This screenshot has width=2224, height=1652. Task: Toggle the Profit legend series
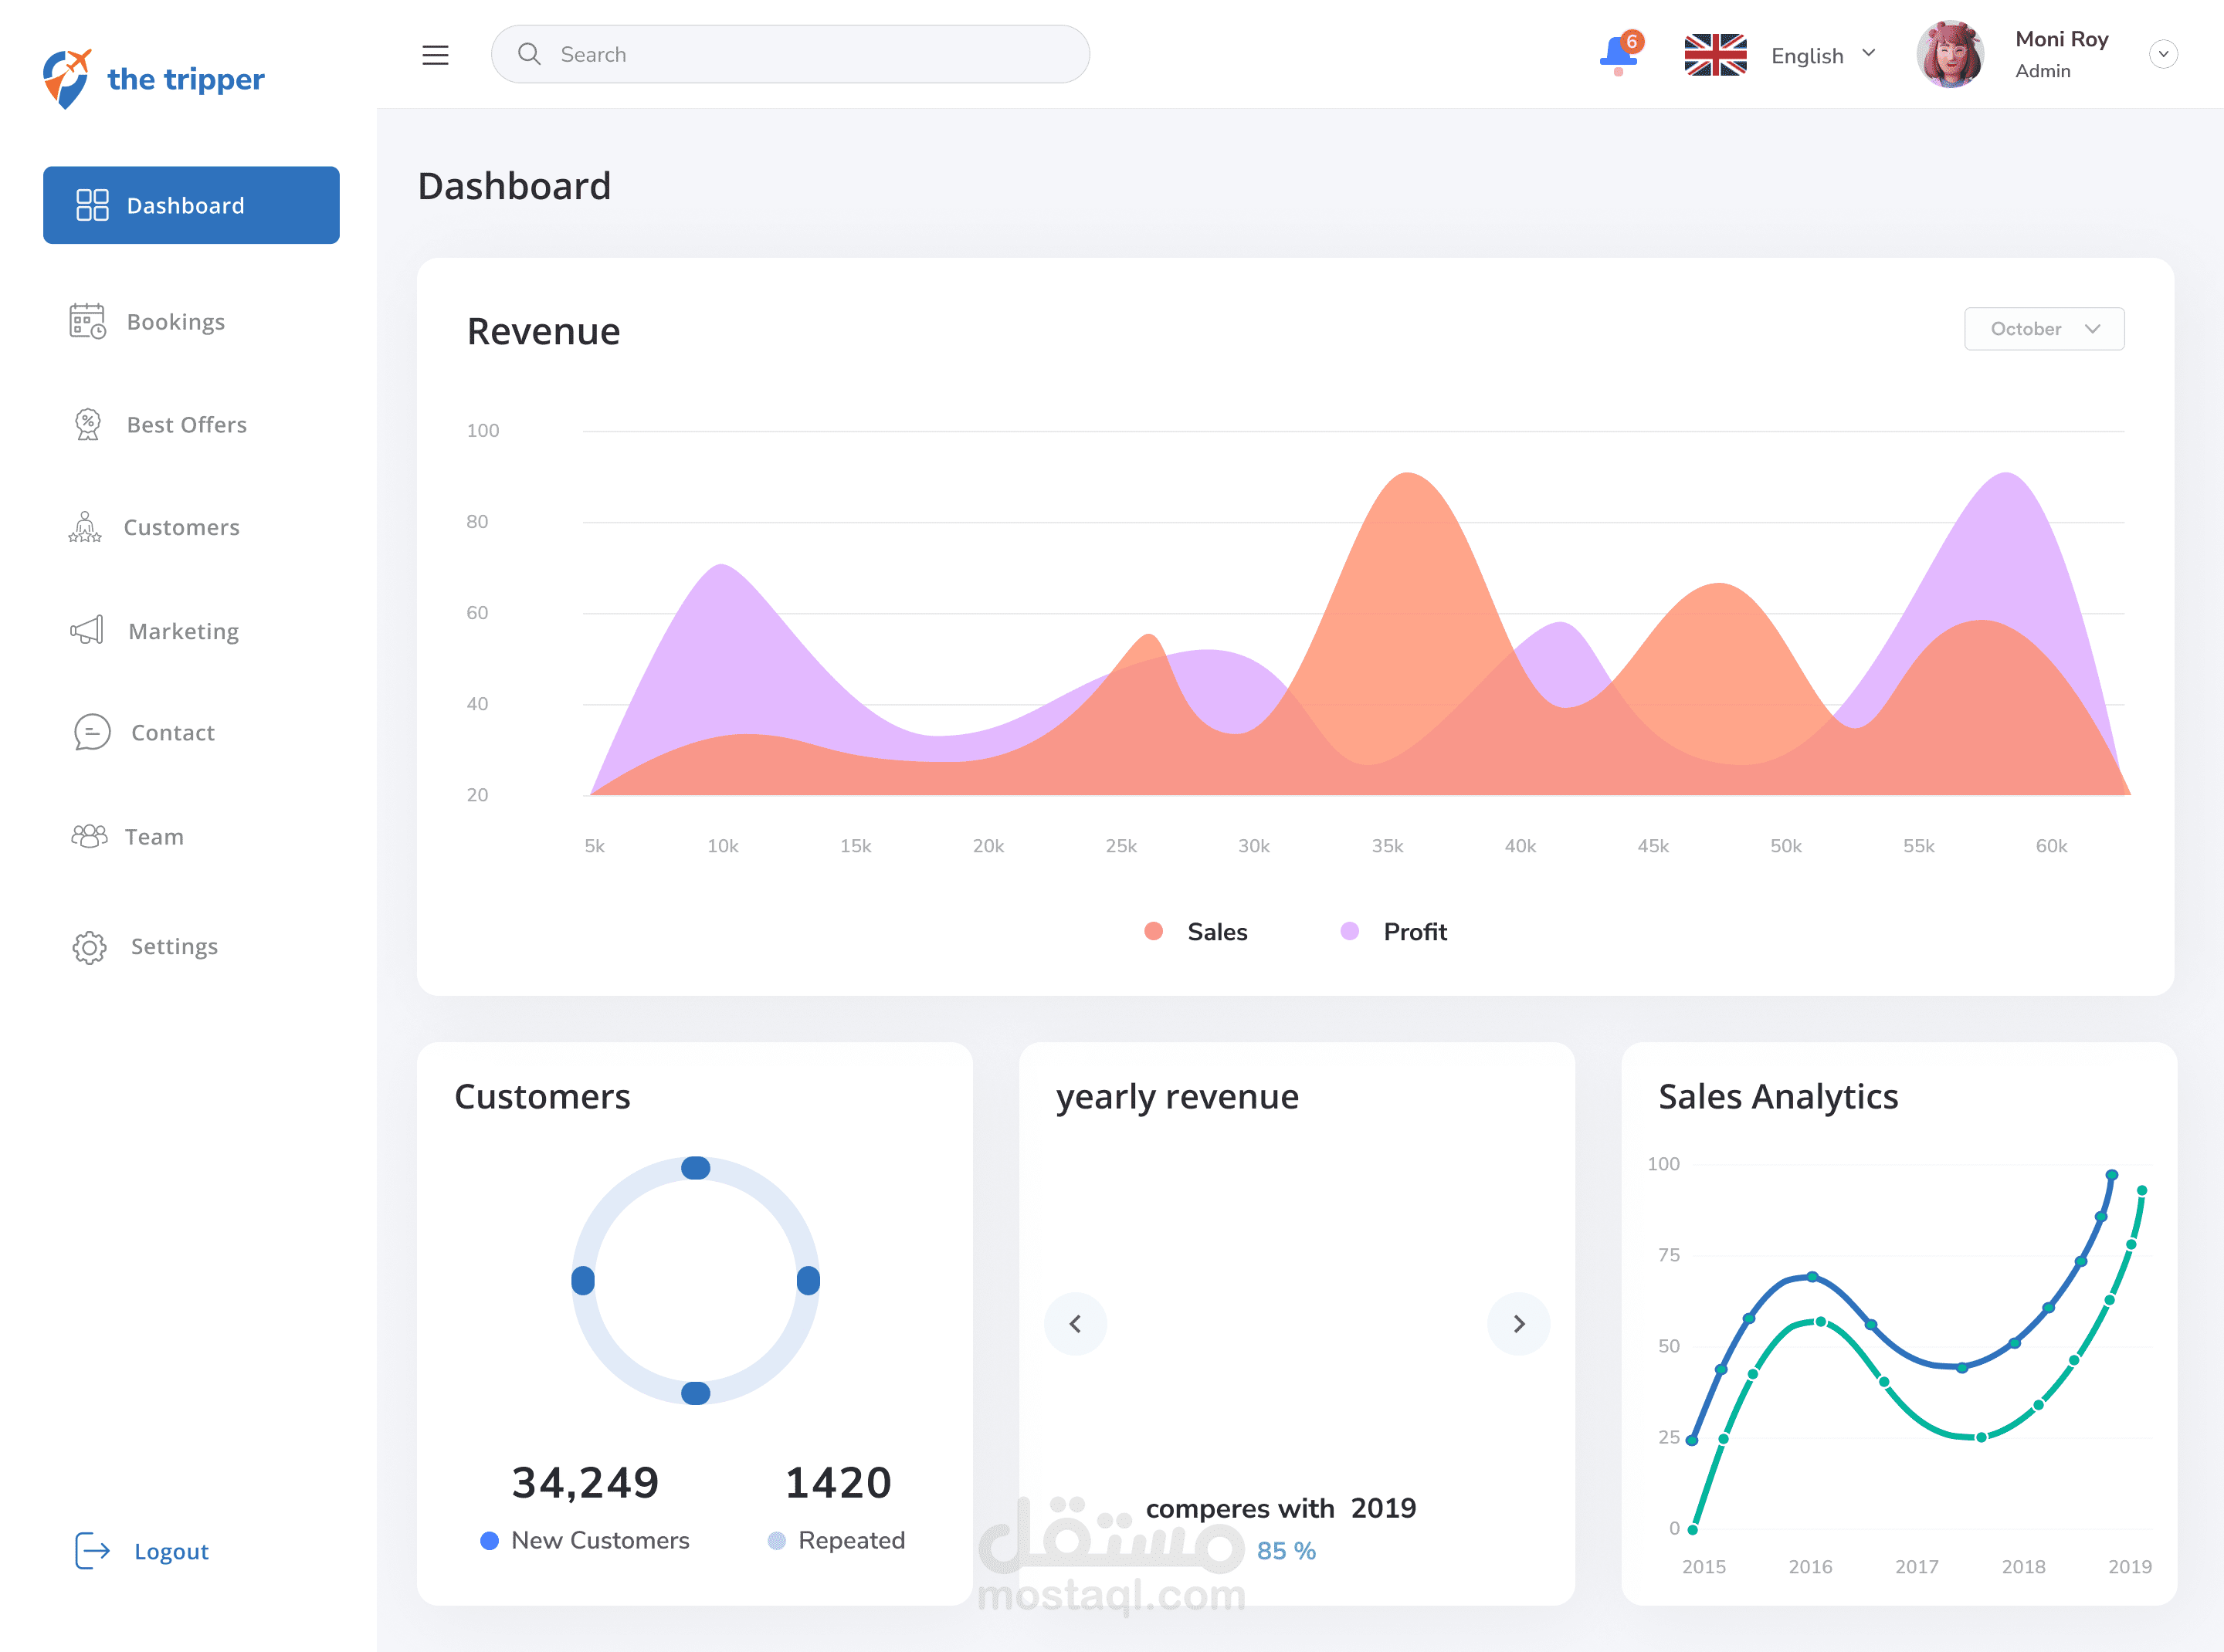[x=1392, y=931]
